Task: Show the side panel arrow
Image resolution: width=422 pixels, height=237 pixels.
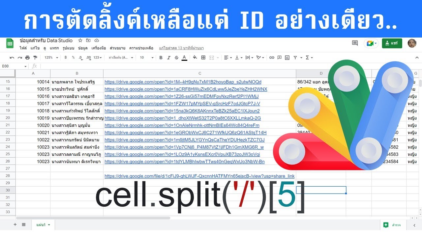Action: click(414, 225)
